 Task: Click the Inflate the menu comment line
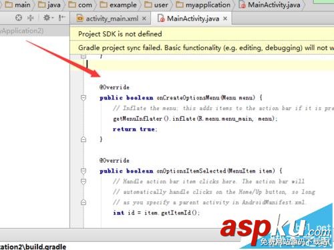point(223,108)
